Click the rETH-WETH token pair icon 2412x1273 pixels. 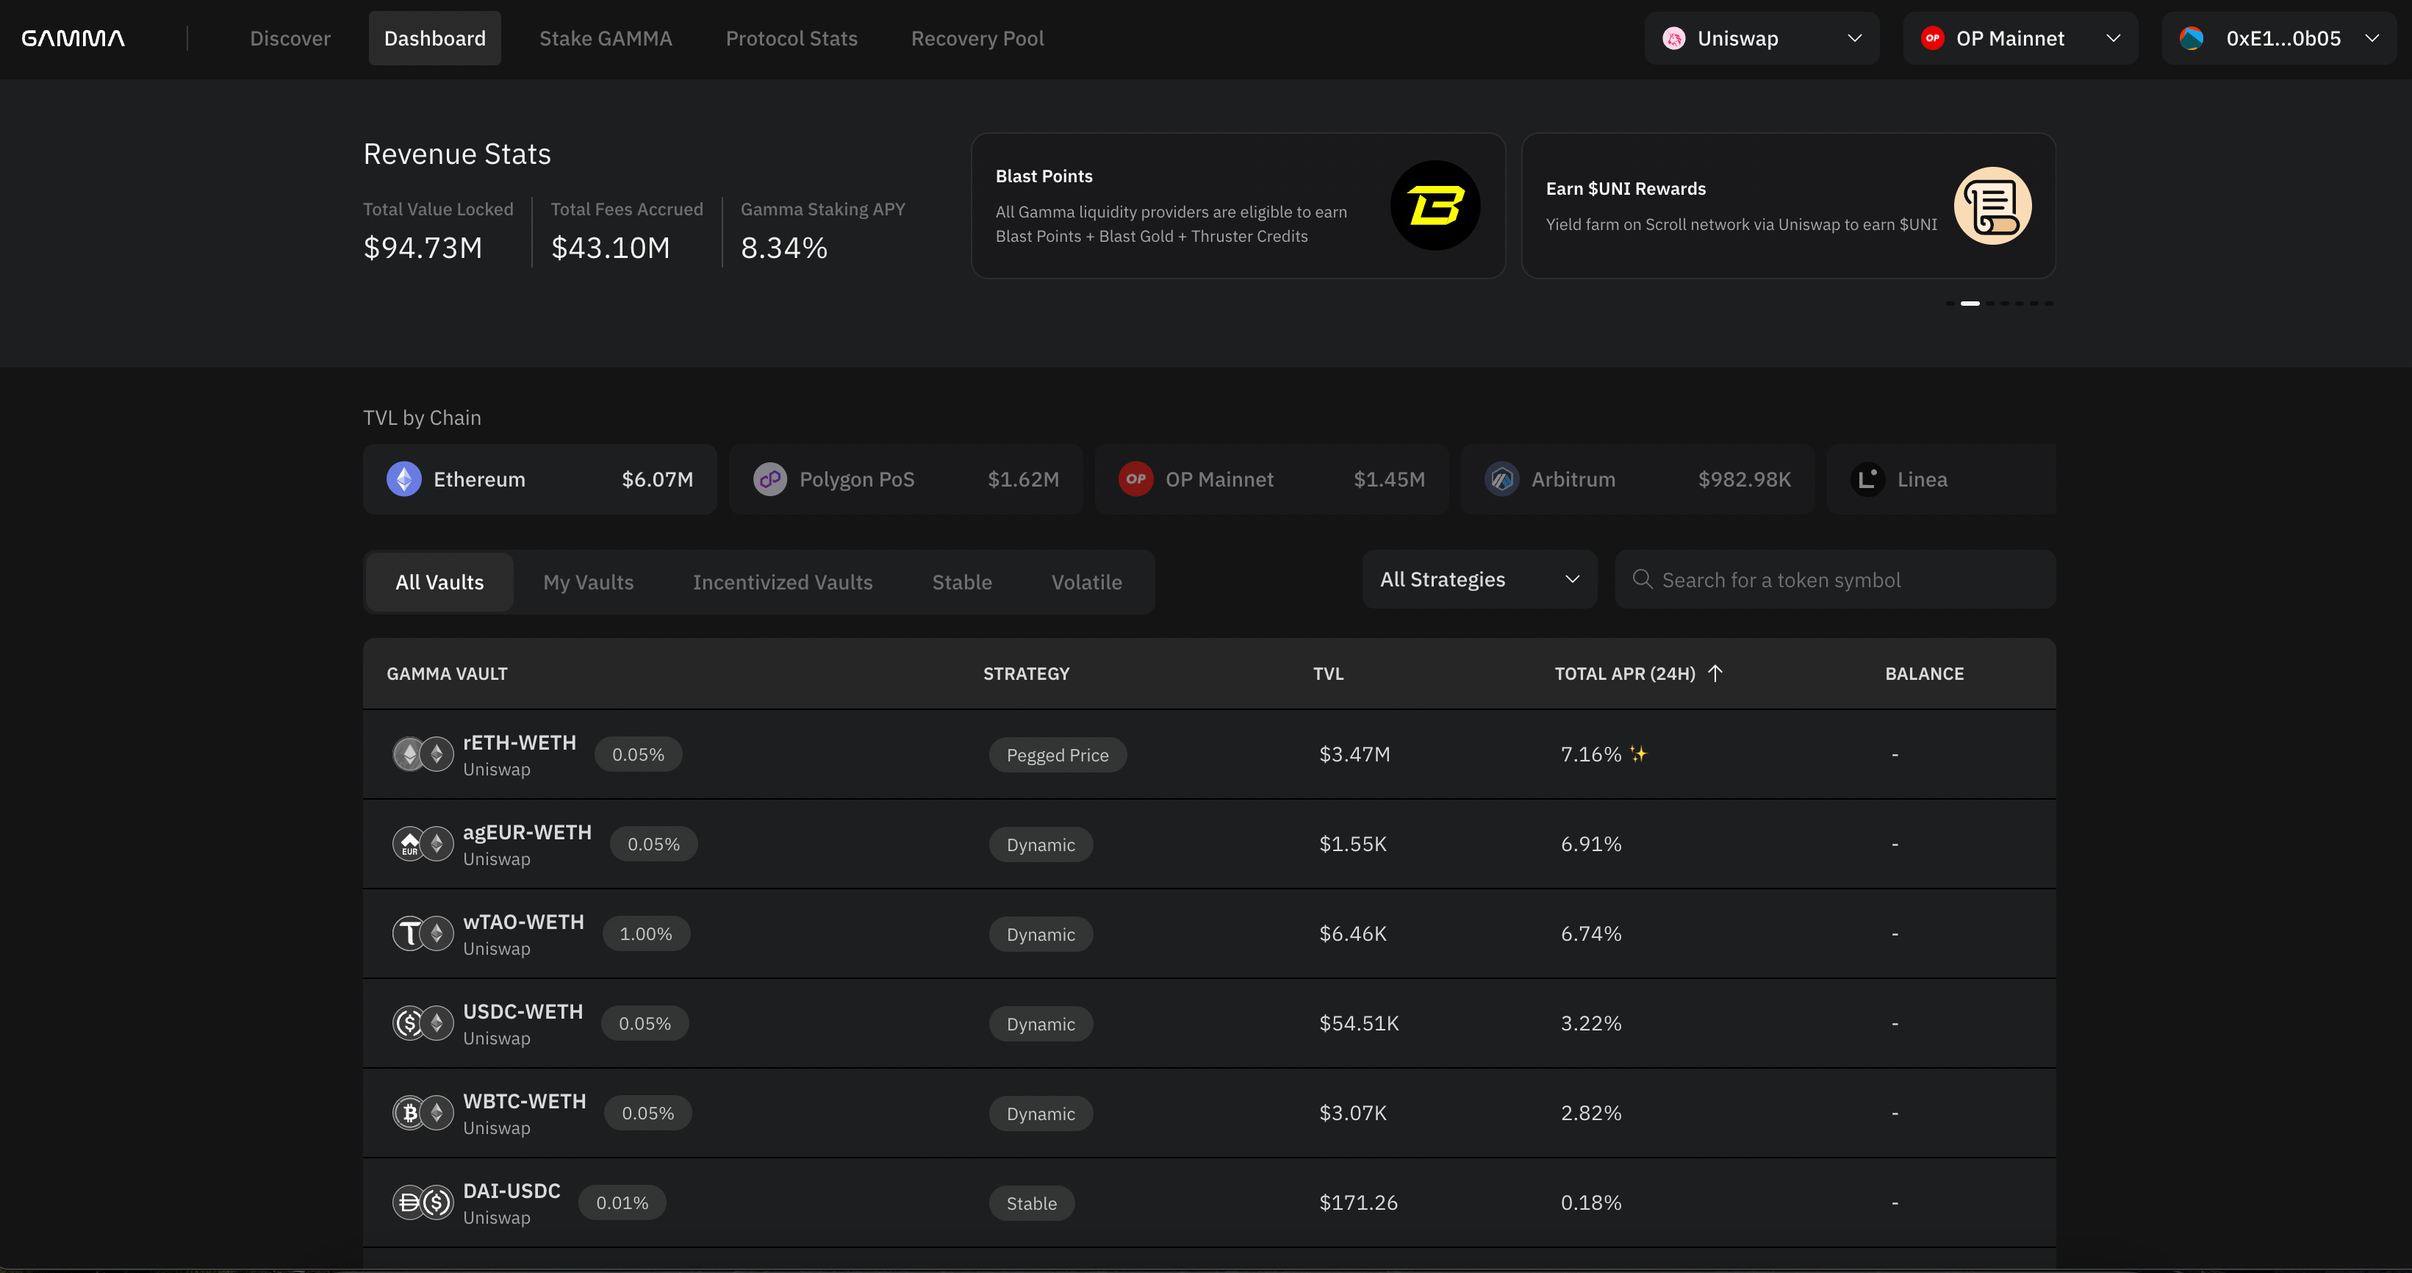point(423,754)
